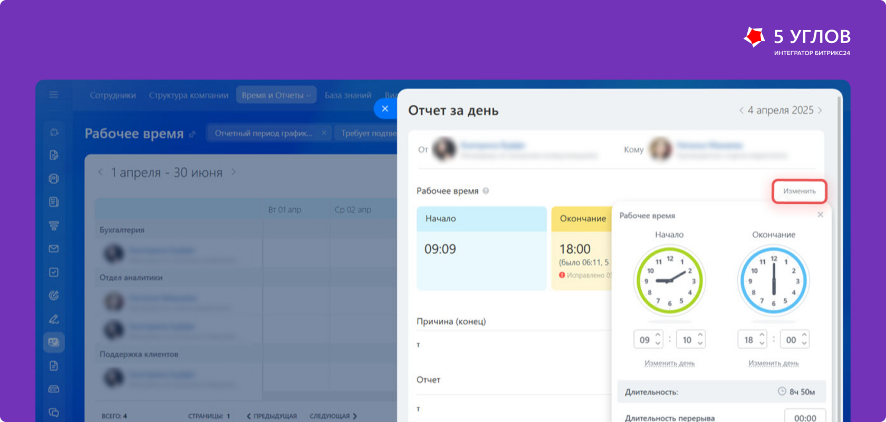The image size is (886, 422).
Task: Decrease the end hour 18 with the down arrow
Action: pos(762,344)
